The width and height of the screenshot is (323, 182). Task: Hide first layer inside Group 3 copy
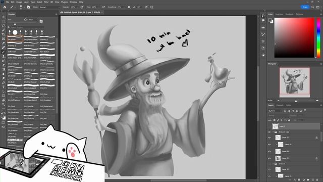[270, 138]
